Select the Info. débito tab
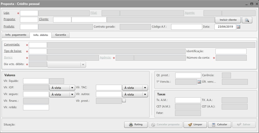The height and width of the screenshot is (133, 259). 41,35
